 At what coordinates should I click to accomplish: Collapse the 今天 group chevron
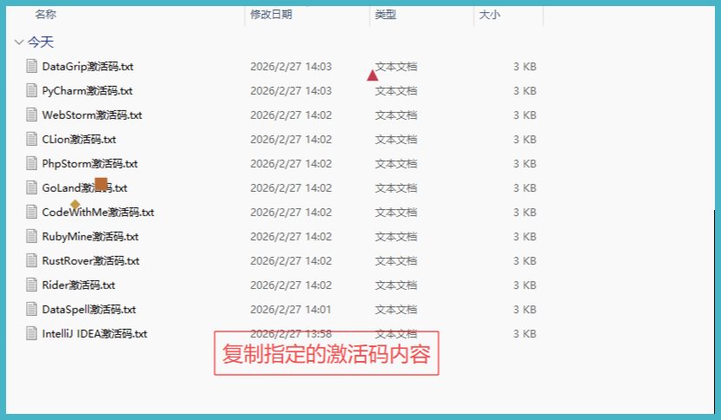coord(19,43)
